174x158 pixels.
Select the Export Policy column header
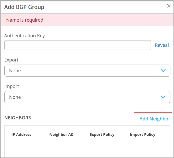[x=102, y=135]
